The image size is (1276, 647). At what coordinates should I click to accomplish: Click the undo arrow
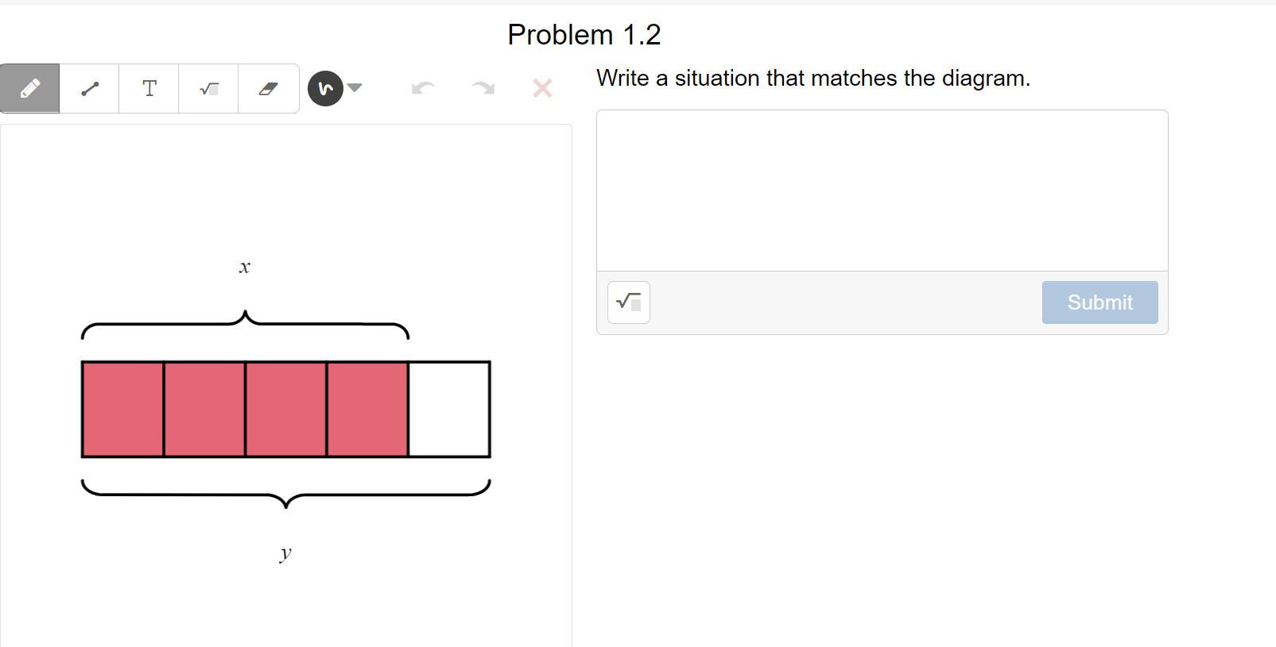(x=423, y=88)
